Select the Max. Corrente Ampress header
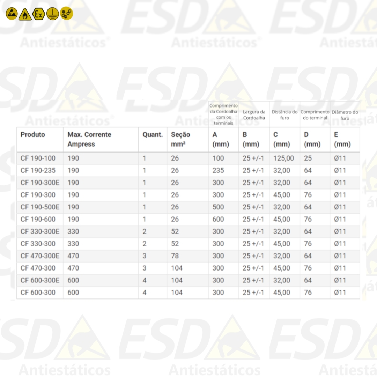 pos(89,139)
